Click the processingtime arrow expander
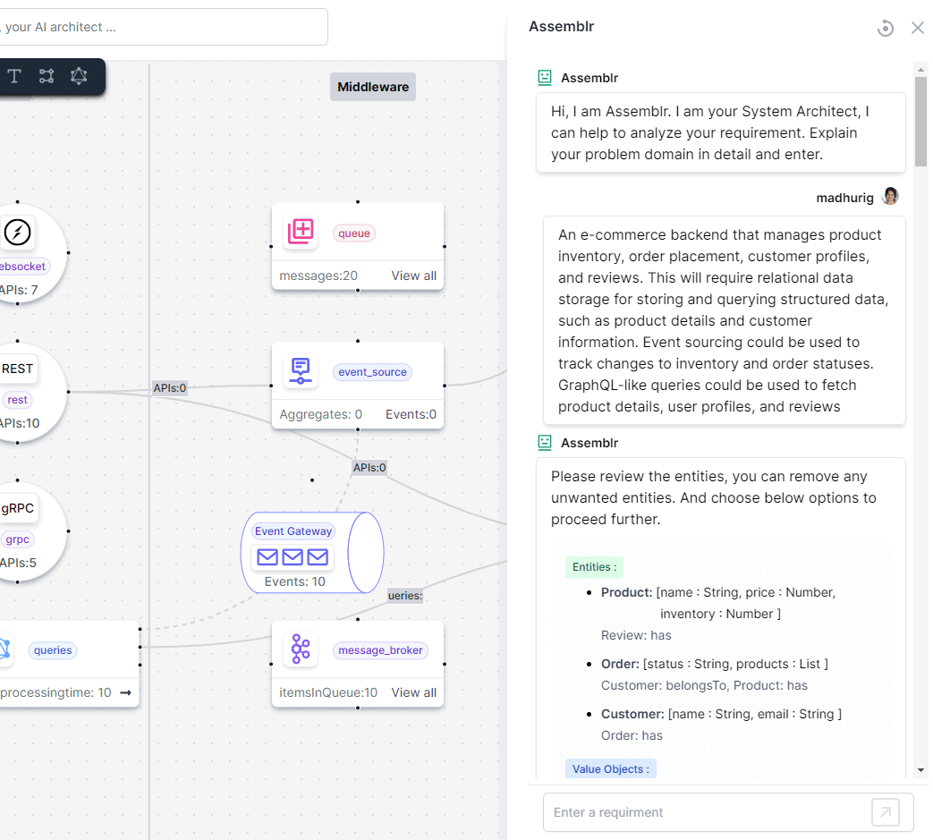Image resolution: width=933 pixels, height=840 pixels. coord(126,692)
